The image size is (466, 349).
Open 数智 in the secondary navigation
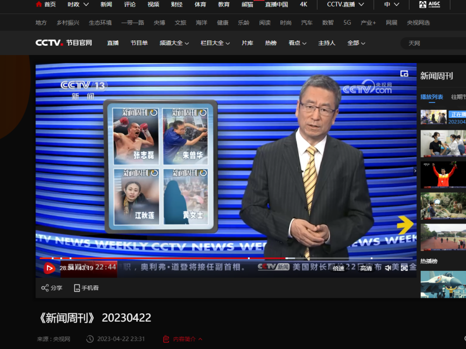point(328,23)
